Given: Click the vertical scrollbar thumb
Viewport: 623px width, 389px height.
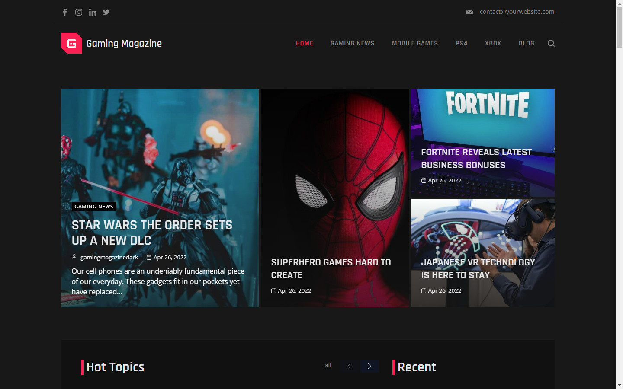Looking at the screenshot, I should (x=620, y=27).
